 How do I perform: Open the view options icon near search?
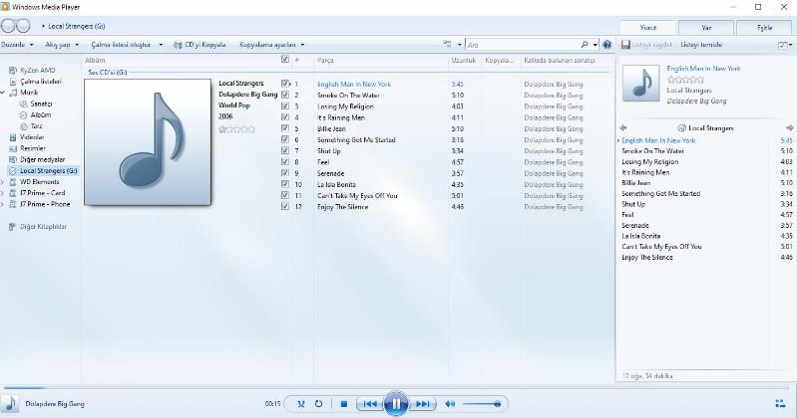pos(447,44)
